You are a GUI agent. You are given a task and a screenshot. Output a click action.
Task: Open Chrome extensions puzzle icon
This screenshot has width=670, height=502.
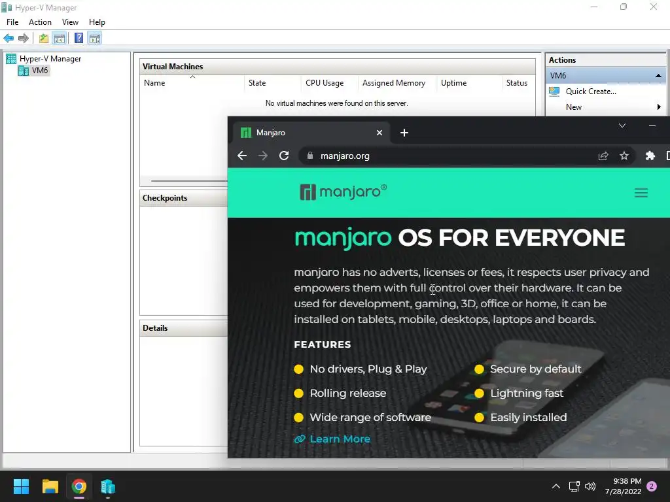(650, 156)
